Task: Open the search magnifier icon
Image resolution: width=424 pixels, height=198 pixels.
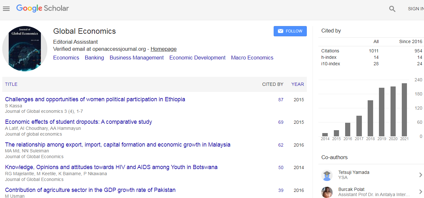Action: (392, 9)
